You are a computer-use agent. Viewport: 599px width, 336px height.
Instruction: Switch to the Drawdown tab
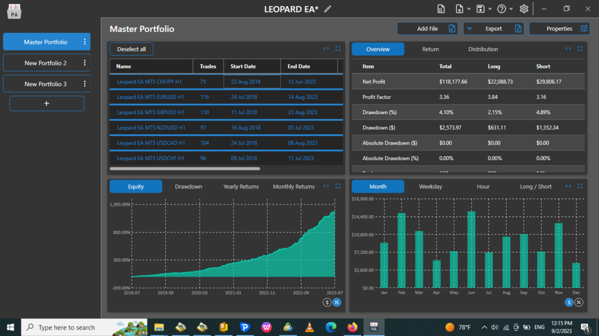click(x=188, y=186)
